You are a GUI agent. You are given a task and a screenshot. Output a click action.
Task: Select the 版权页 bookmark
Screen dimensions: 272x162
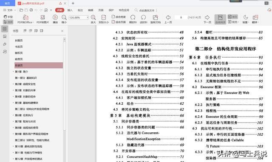pyautogui.click(x=19, y=53)
